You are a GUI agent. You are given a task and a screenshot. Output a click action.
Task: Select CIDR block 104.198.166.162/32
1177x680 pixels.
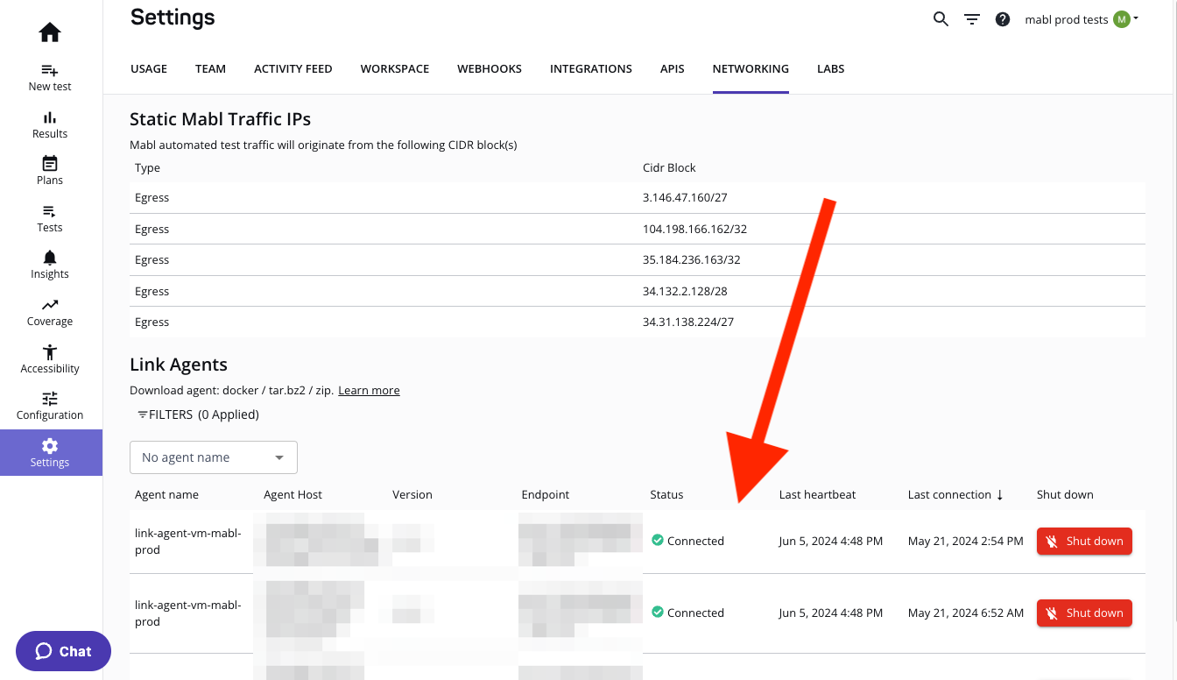(694, 230)
